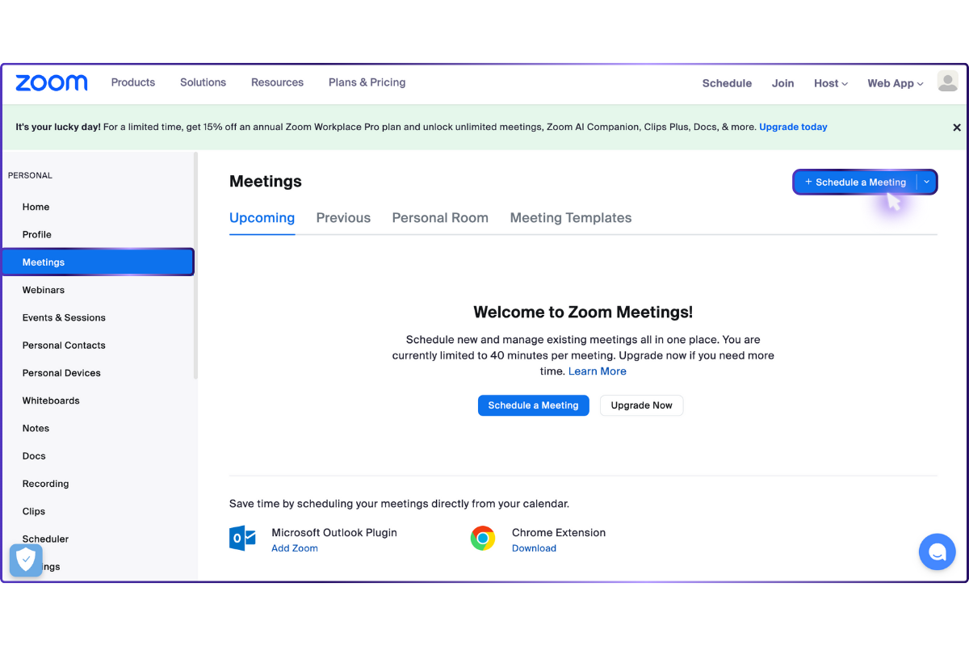Image resolution: width=969 pixels, height=646 pixels.
Task: Expand the Web App dropdown
Action: tap(895, 83)
